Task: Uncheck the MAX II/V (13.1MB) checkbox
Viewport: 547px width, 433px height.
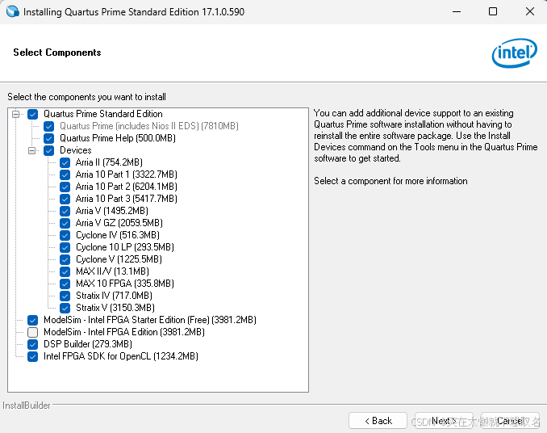Action: (x=65, y=271)
